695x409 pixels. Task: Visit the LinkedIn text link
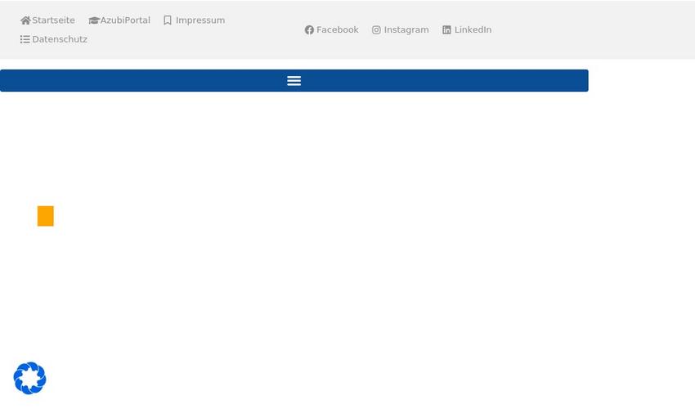click(473, 30)
